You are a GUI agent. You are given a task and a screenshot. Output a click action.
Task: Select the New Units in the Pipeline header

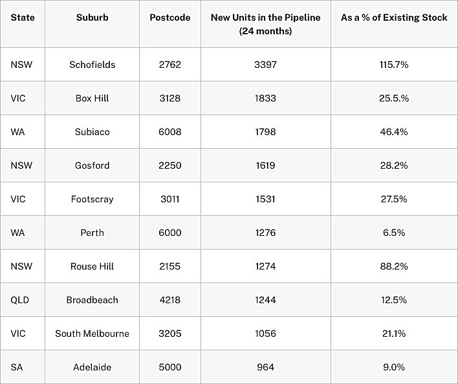pos(265,24)
